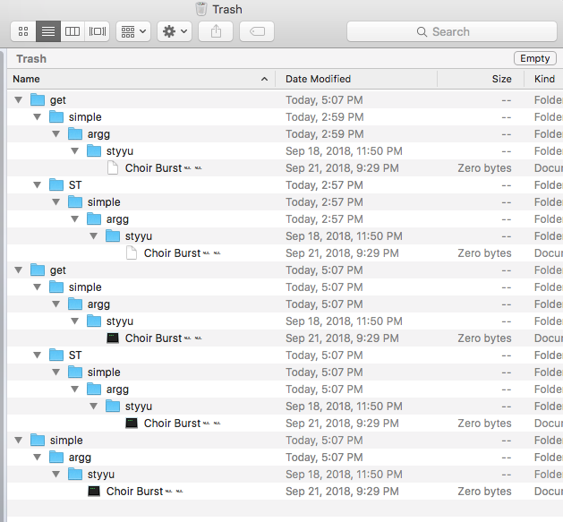
Task: Click the Share toolbar button
Action: (x=216, y=31)
